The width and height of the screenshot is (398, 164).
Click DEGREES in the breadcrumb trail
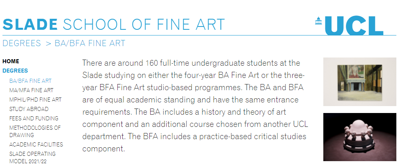click(x=22, y=43)
